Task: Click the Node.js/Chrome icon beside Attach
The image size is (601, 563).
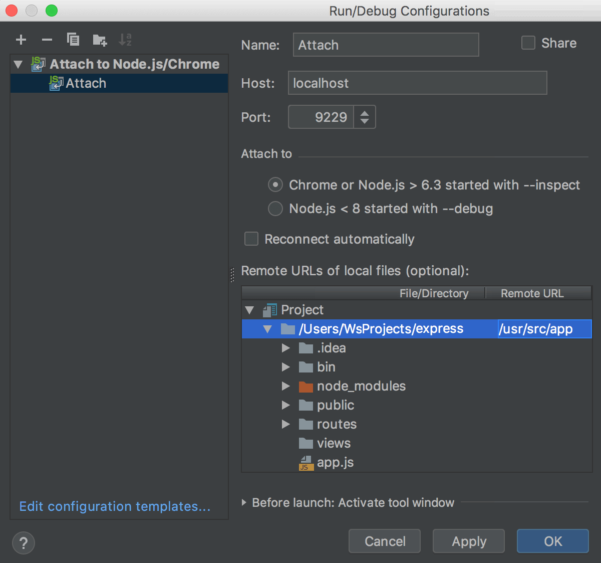Action: click(55, 83)
